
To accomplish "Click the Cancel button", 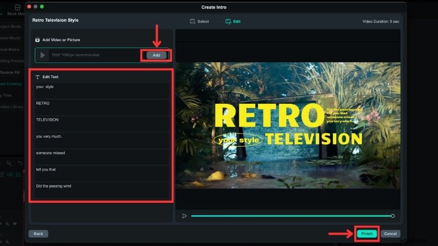I will pyautogui.click(x=390, y=234).
